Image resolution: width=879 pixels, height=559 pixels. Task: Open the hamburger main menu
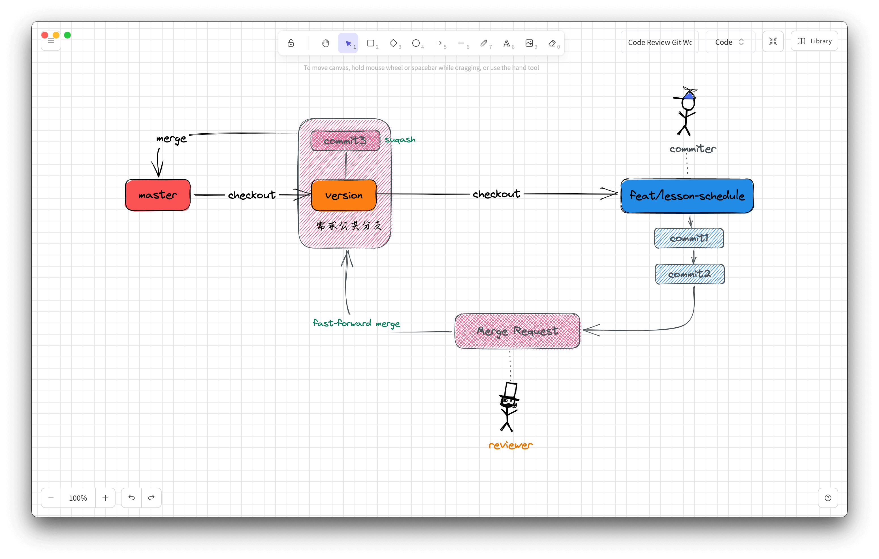pyautogui.click(x=51, y=41)
